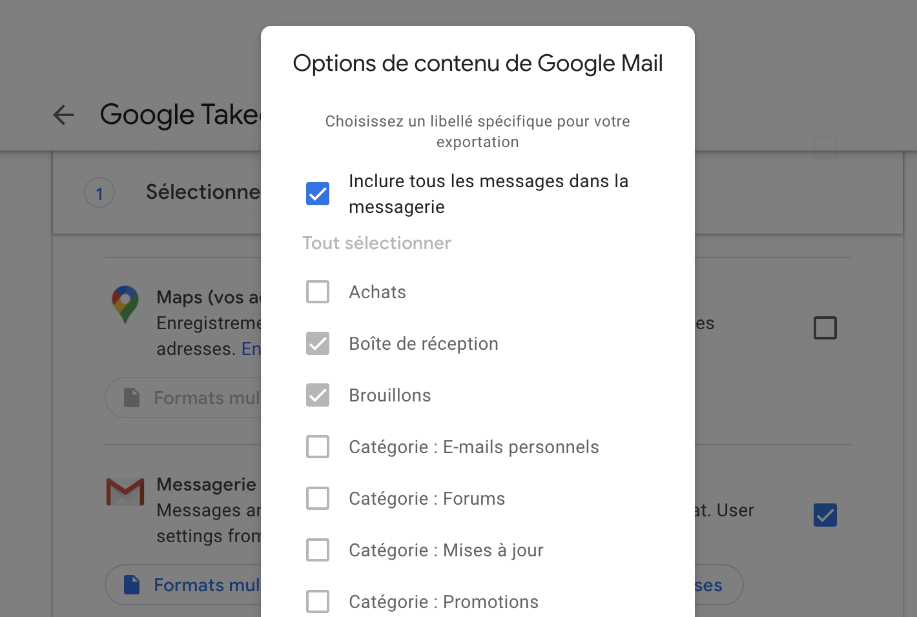Enable the Catégorie : Forums checkbox
Image resolution: width=917 pixels, height=617 pixels.
pyautogui.click(x=318, y=498)
